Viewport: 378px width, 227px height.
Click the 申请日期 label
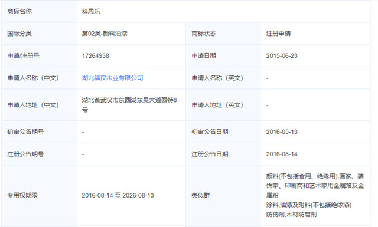[x=204, y=56]
